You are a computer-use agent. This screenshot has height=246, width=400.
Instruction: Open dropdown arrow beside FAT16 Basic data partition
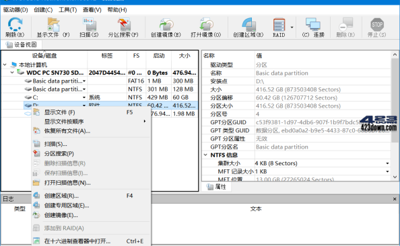pyautogui.click(x=84, y=81)
